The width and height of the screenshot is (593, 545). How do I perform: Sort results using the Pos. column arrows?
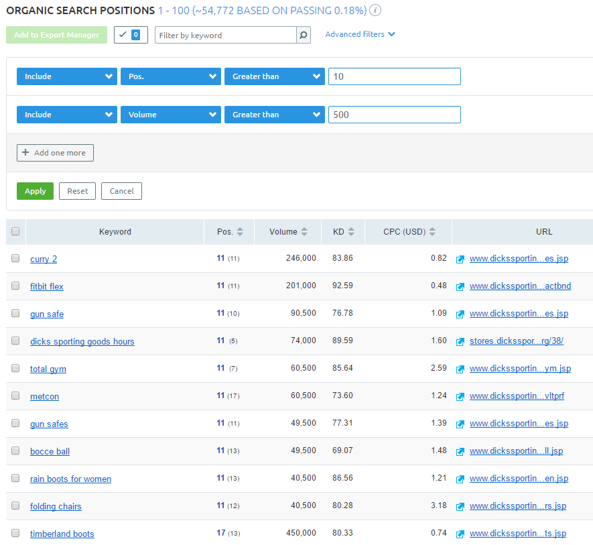pyautogui.click(x=240, y=231)
